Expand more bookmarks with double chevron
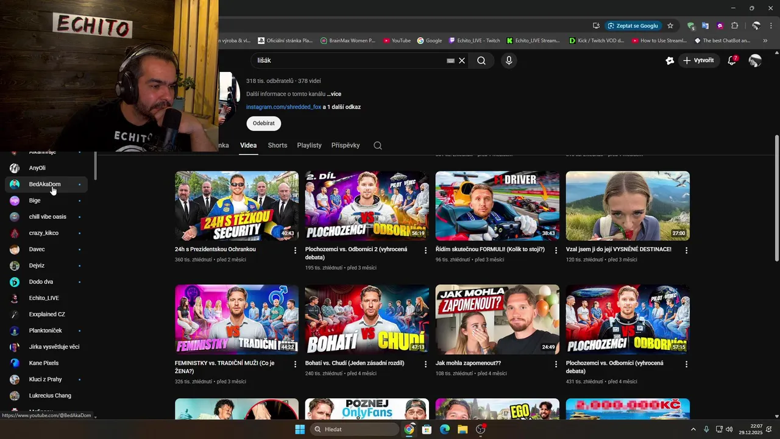Screen dimensions: 780x439 765,41
